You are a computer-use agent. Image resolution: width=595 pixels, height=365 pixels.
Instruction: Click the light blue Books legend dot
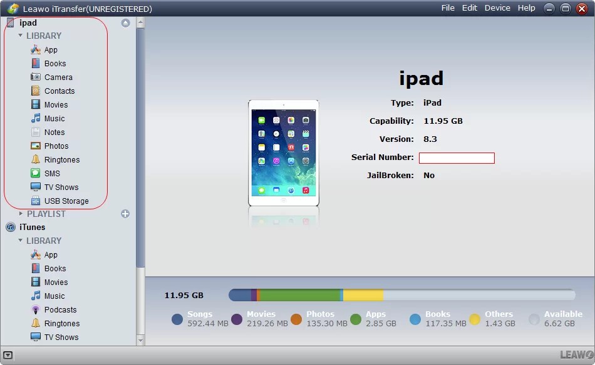[x=415, y=319]
